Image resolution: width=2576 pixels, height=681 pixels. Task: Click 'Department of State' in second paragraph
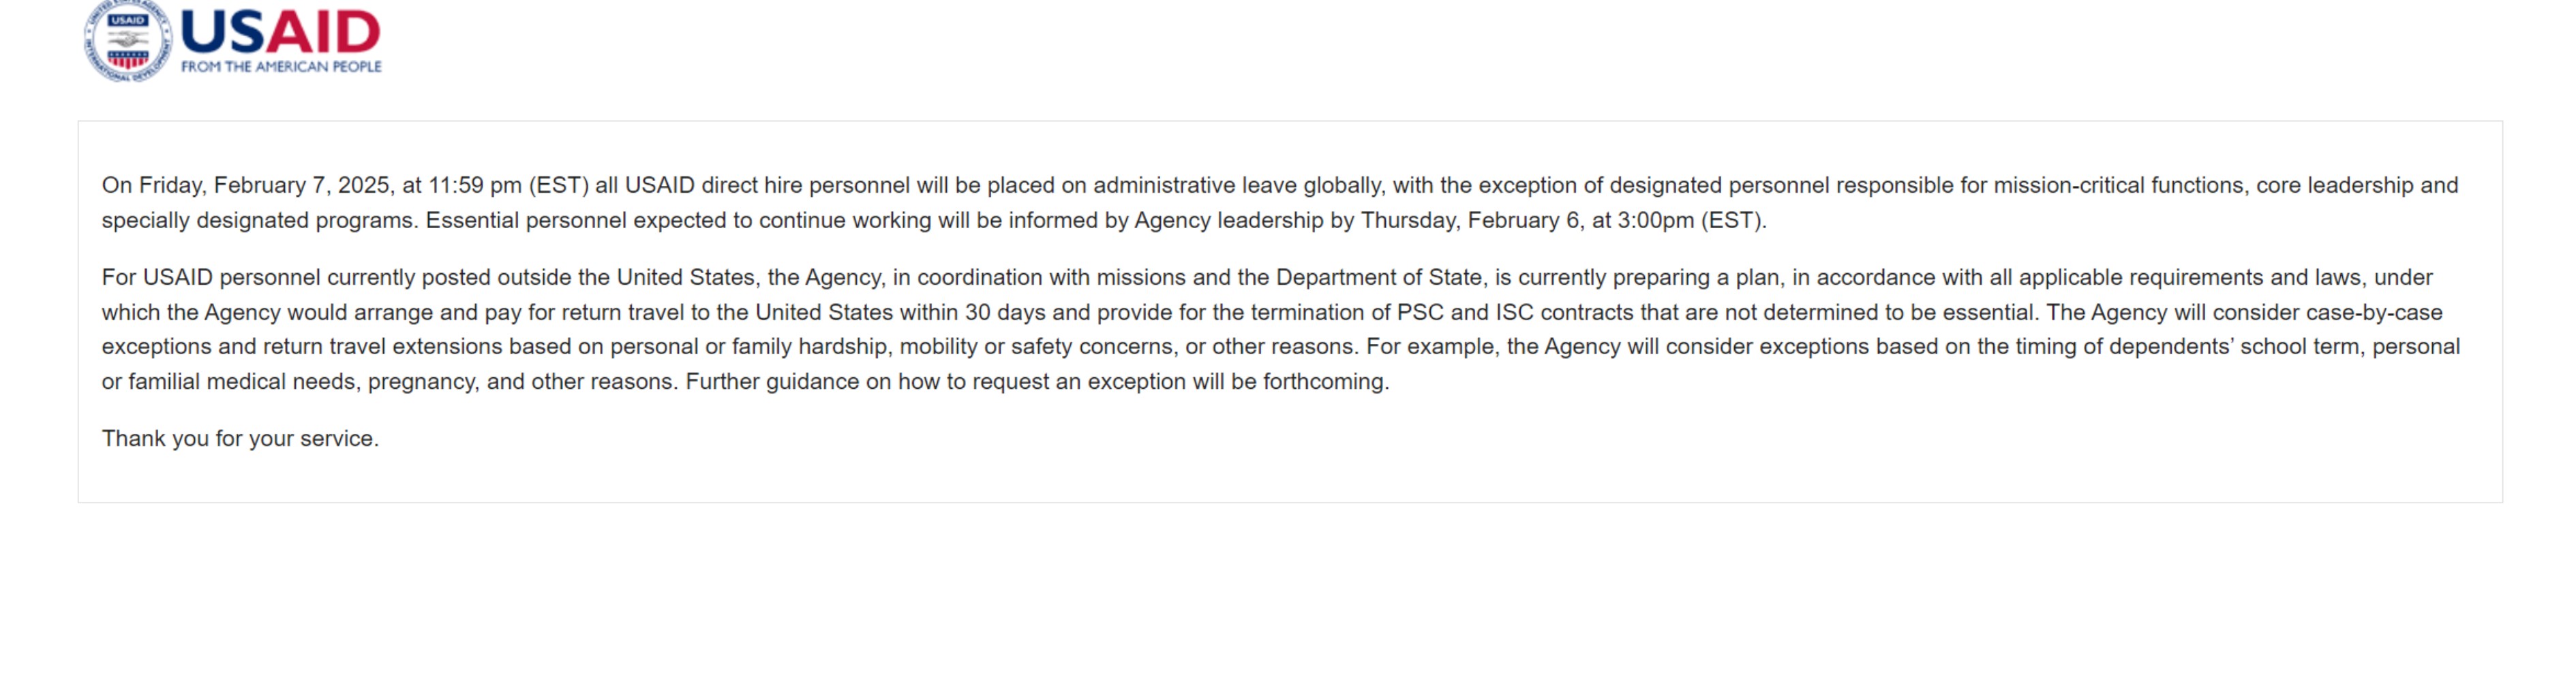(1379, 278)
